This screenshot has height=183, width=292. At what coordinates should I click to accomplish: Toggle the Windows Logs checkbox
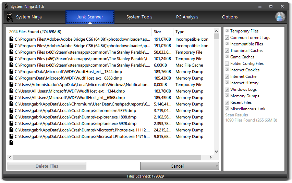[227, 89]
